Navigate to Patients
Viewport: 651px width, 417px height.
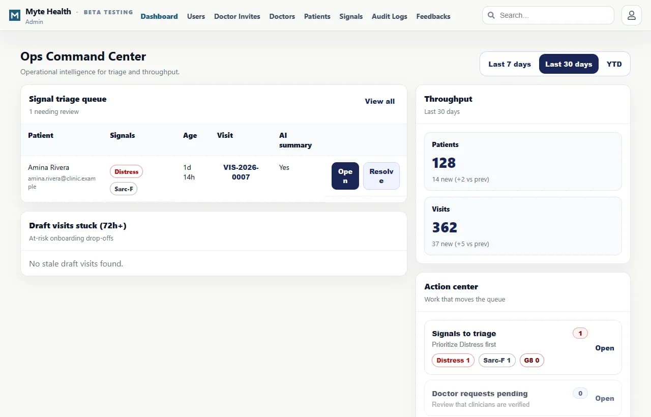pos(317,16)
